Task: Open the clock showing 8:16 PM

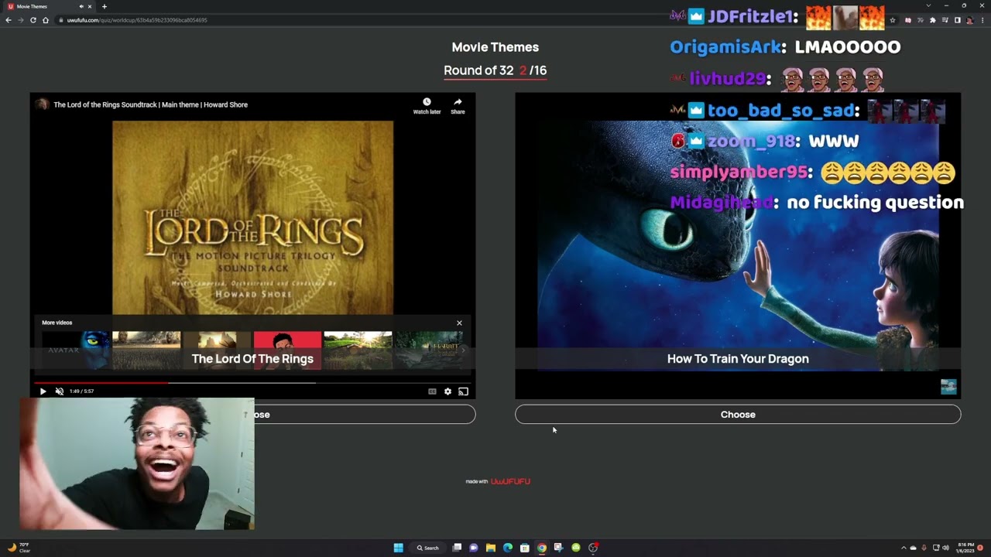Action: click(966, 548)
